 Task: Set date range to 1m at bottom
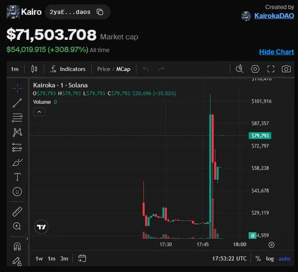click(52, 258)
